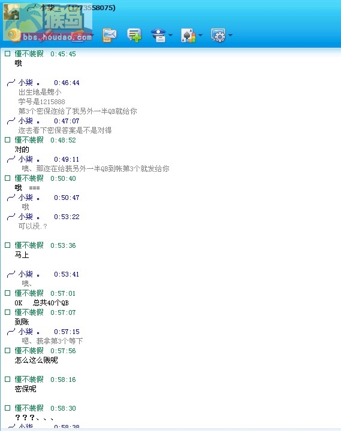Click sender name 懂不装假 at 0:48:52
The width and height of the screenshot is (341, 431).
(x=29, y=140)
